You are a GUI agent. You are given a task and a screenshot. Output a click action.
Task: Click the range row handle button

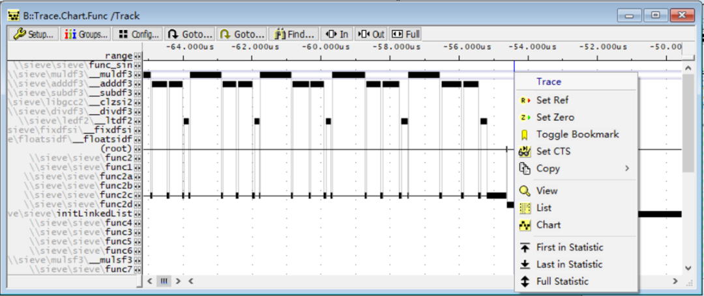coord(138,56)
